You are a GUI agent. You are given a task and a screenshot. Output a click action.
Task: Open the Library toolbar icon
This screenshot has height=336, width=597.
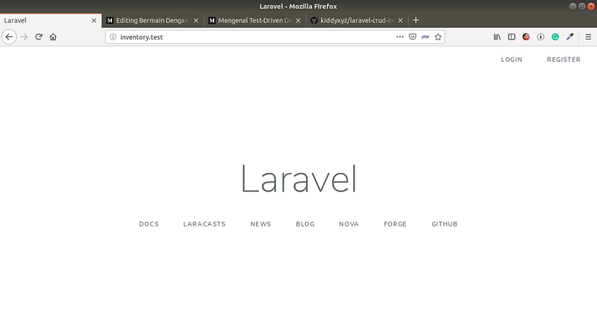[497, 37]
